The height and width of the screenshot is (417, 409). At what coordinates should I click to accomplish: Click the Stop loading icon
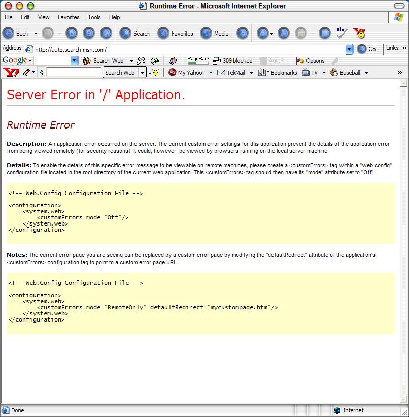coord(72,34)
